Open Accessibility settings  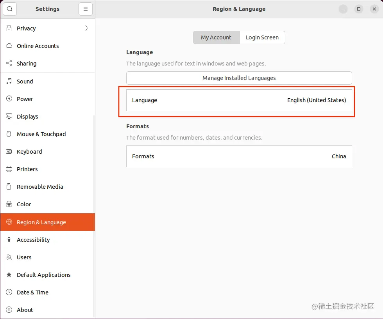tap(48, 240)
